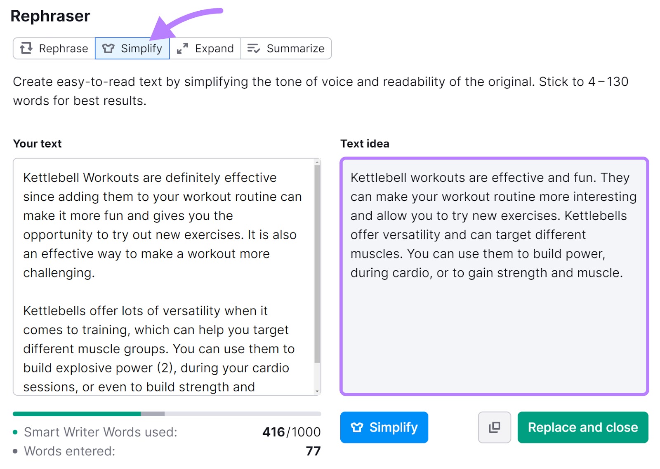This screenshot has height=469, width=660.
Task: Click the t-shirt icon on the blue Simplify button
Action: pos(358,427)
